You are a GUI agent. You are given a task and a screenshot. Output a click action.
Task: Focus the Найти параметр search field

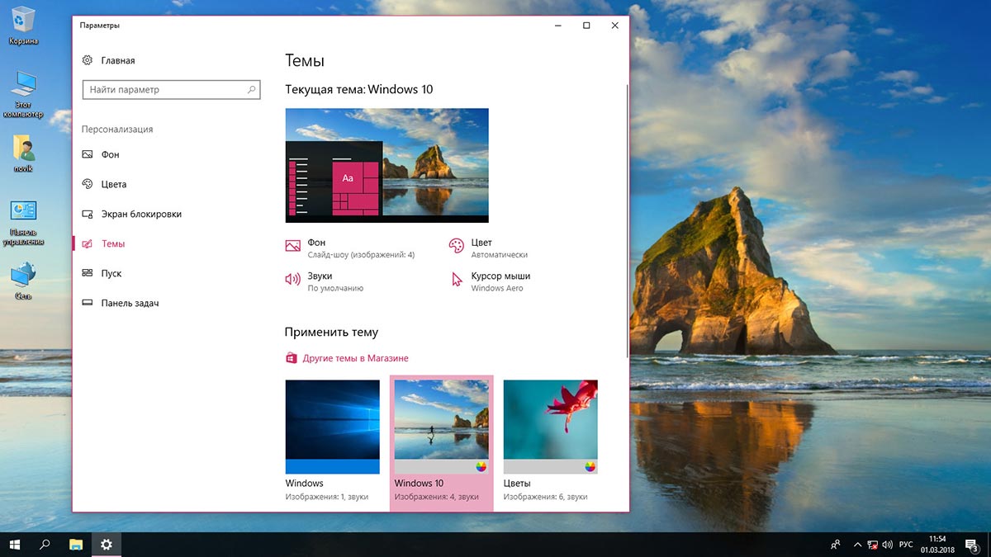pos(172,89)
